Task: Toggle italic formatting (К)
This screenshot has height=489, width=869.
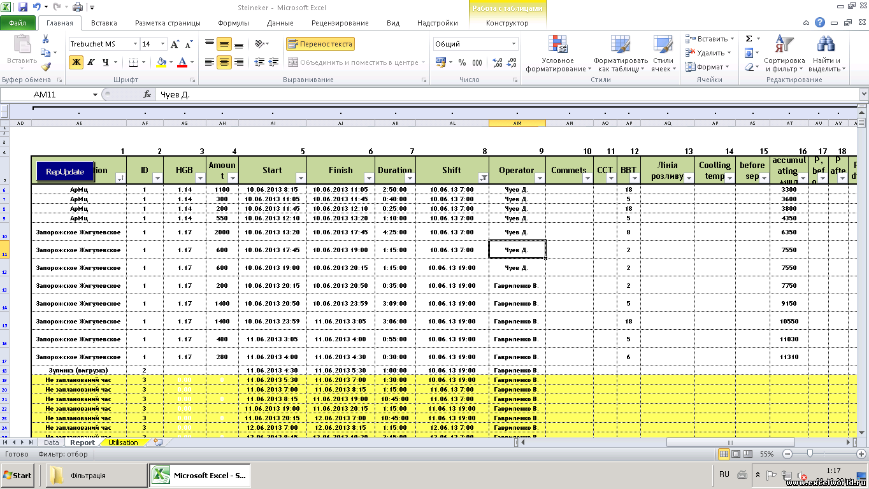Action: 91,62
